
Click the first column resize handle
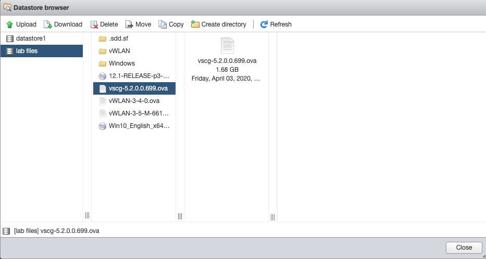tap(87, 215)
